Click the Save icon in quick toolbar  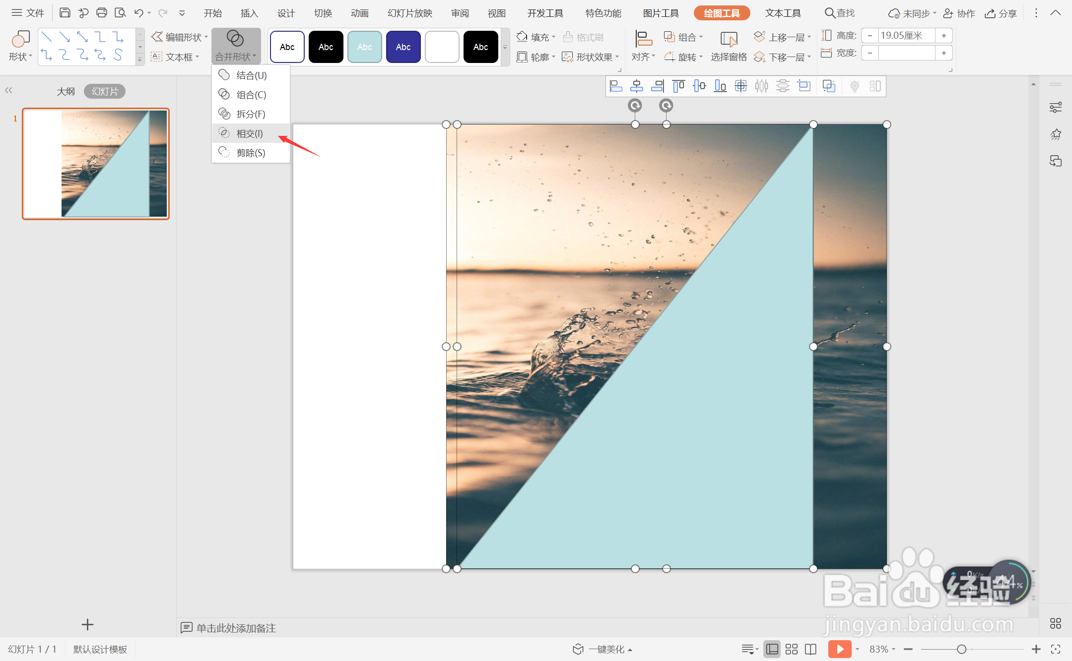[65, 13]
